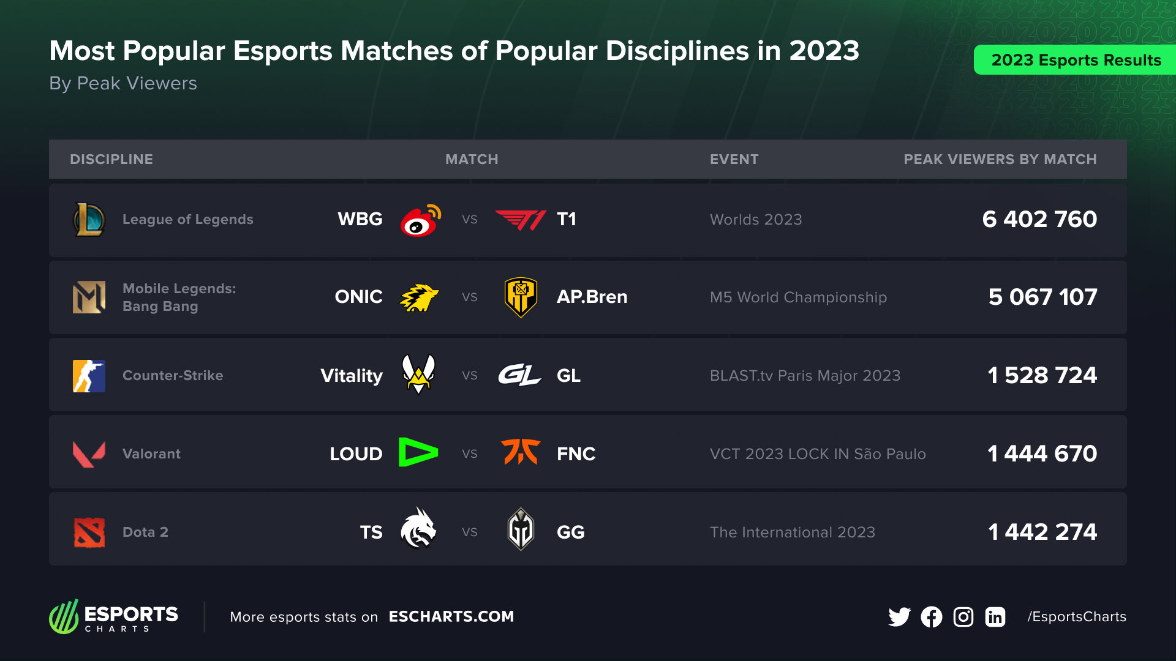Click the Fnatic team logo
This screenshot has height=661, width=1176.
point(520,453)
